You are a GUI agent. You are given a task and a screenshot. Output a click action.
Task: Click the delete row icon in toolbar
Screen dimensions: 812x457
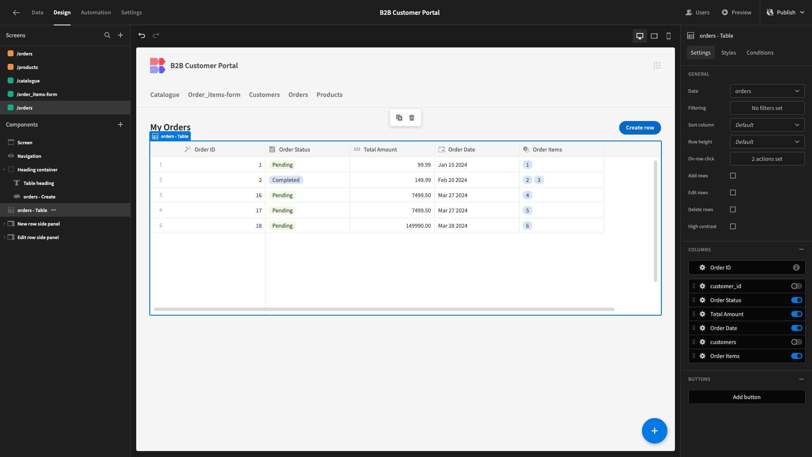[x=412, y=118]
